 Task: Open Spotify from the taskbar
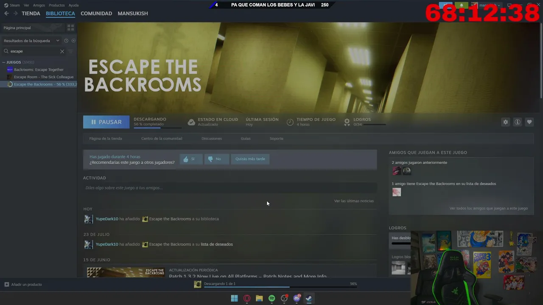tap(272, 298)
